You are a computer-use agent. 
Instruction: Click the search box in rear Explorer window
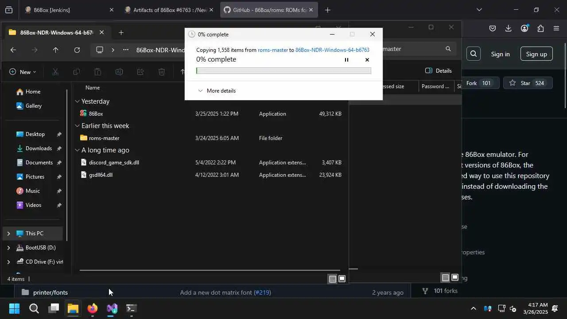416,49
